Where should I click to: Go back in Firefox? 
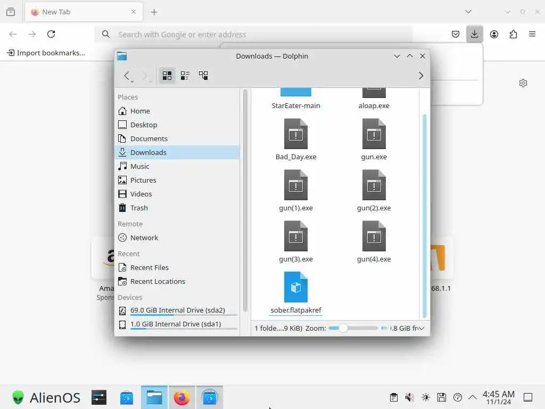tap(13, 34)
